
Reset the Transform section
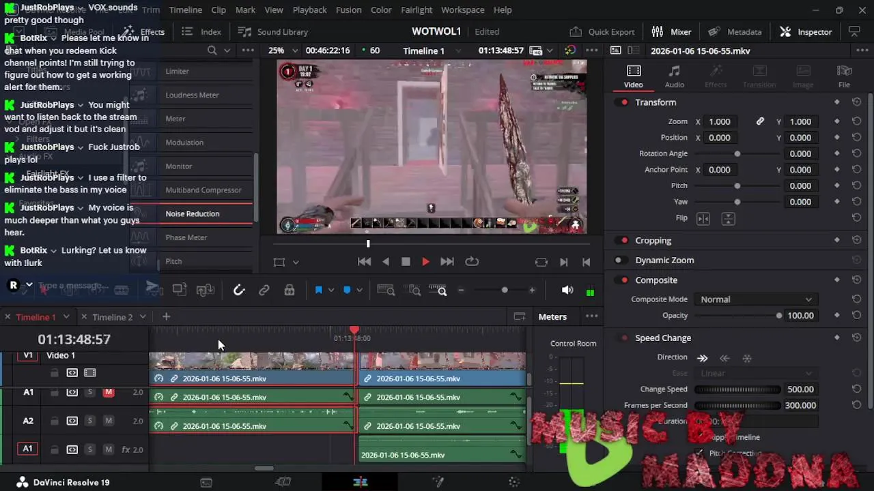point(856,102)
